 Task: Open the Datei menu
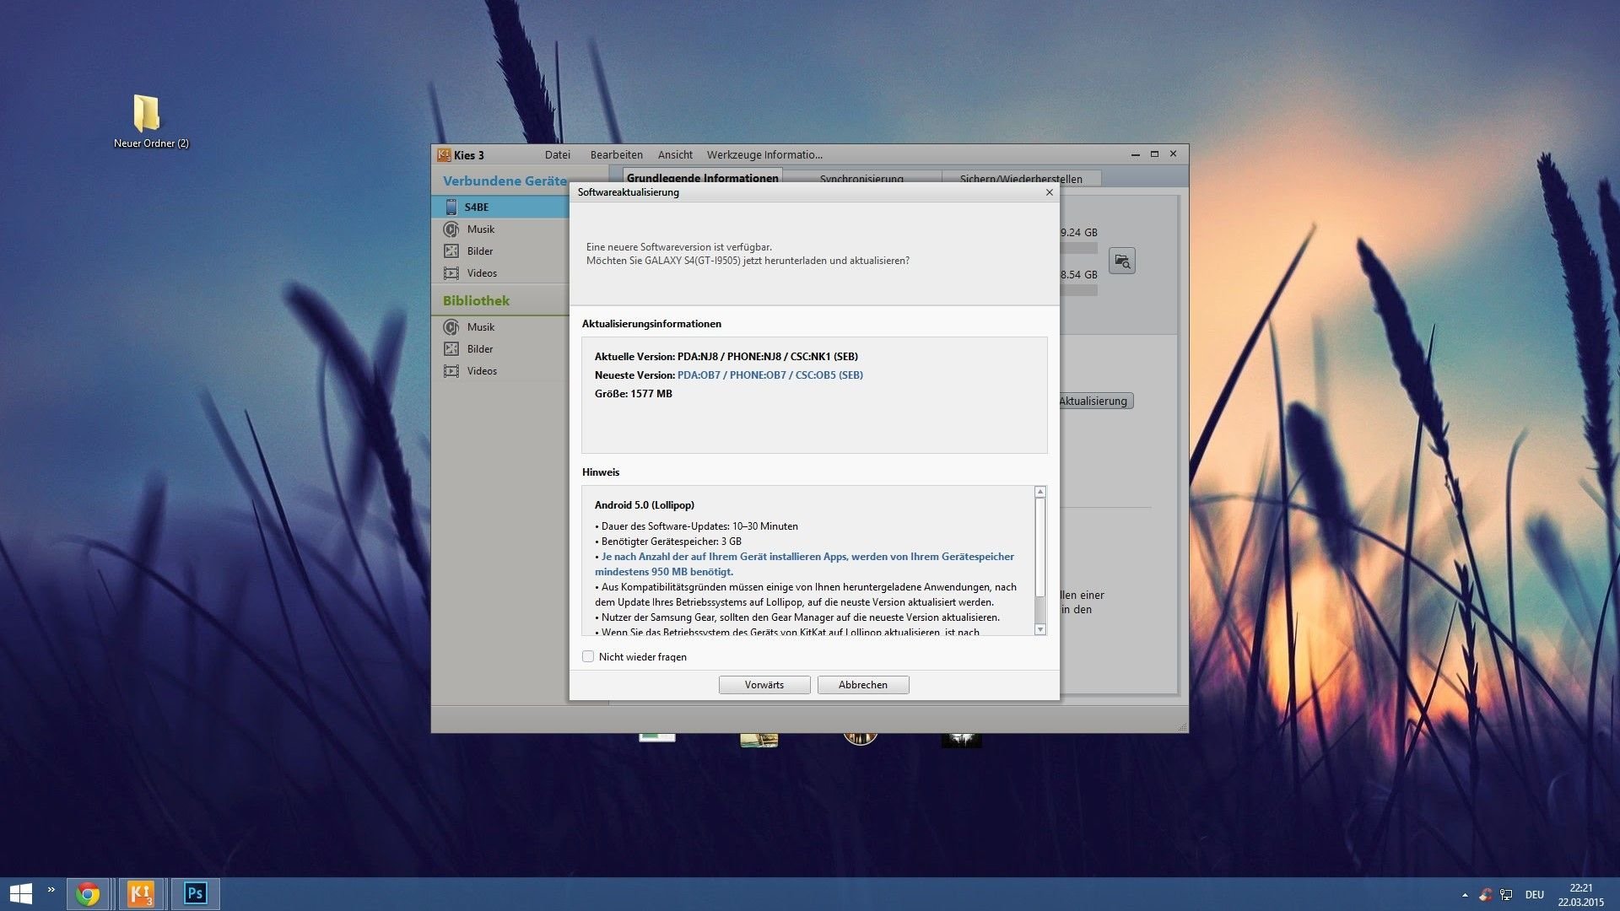click(558, 154)
